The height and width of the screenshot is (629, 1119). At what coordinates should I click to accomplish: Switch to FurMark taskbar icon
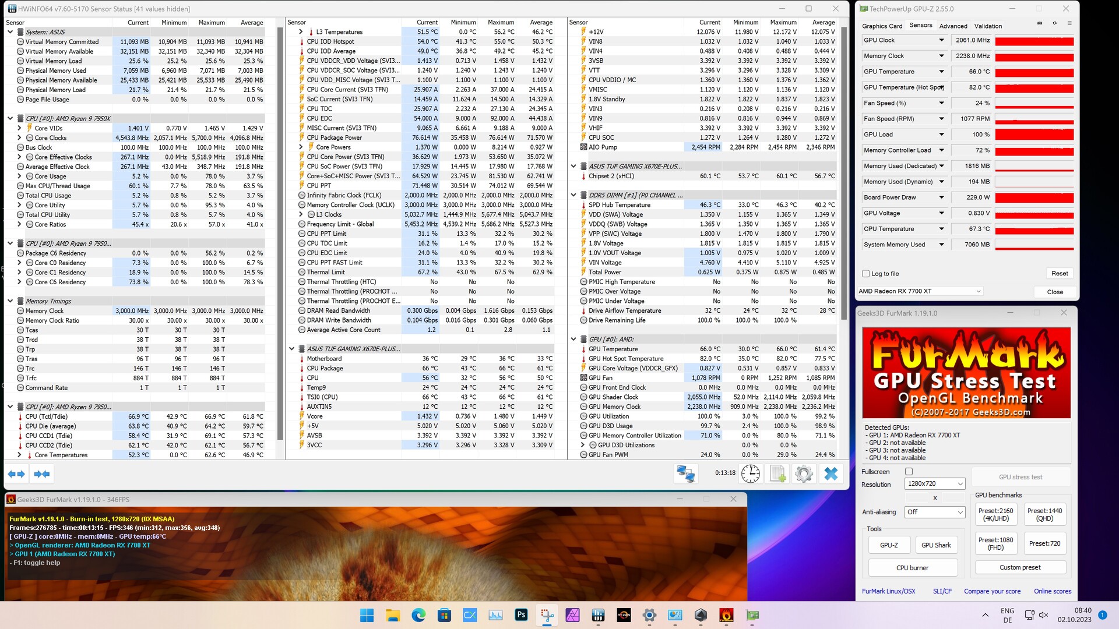(x=726, y=615)
